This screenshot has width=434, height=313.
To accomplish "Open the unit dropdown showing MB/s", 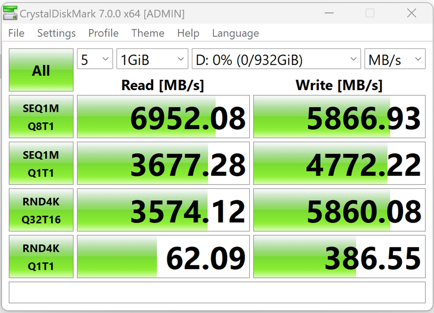I will 395,59.
